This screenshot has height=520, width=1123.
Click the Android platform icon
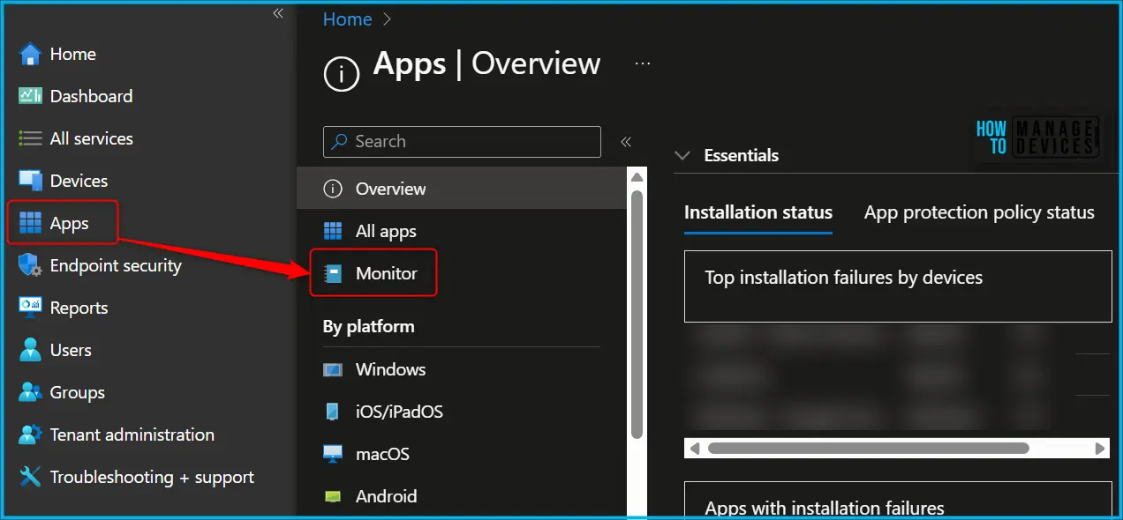(333, 496)
